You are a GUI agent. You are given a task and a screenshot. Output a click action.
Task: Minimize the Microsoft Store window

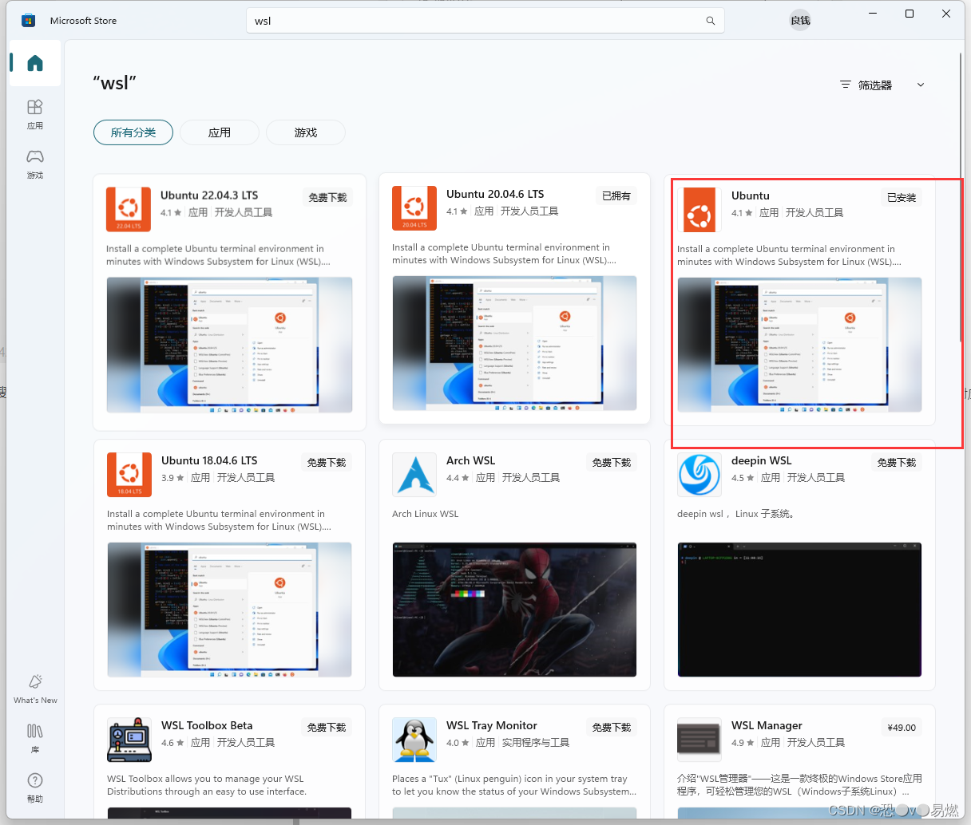click(x=872, y=14)
